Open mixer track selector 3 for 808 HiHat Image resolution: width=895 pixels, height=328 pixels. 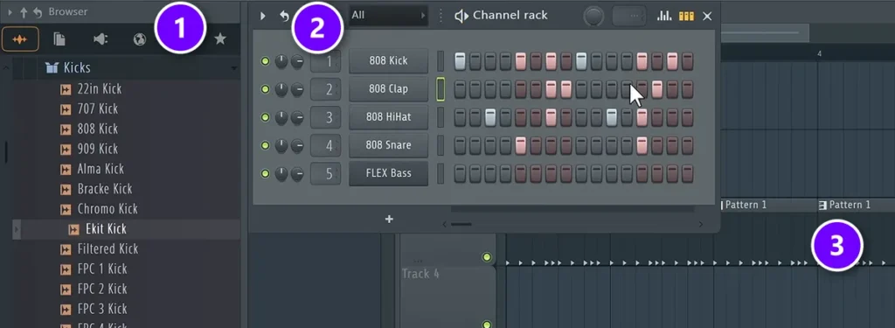325,118
